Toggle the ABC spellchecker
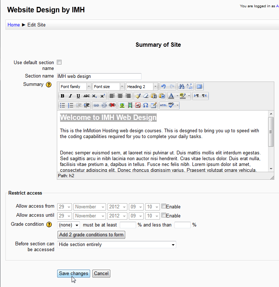 pyautogui.click(x=171, y=105)
